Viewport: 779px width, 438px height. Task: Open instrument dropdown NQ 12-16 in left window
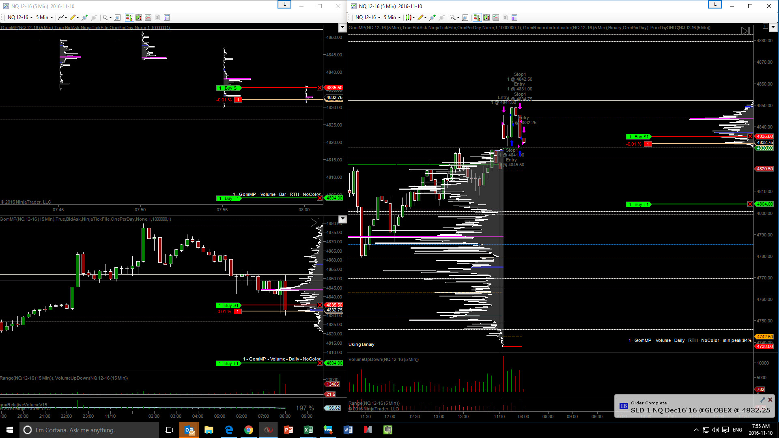pyautogui.click(x=20, y=17)
